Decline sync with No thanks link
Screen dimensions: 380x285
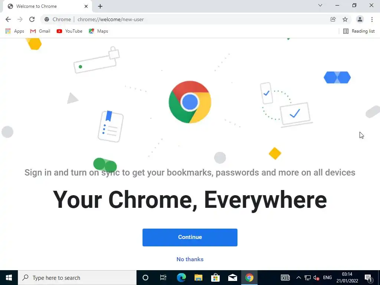(x=190, y=259)
